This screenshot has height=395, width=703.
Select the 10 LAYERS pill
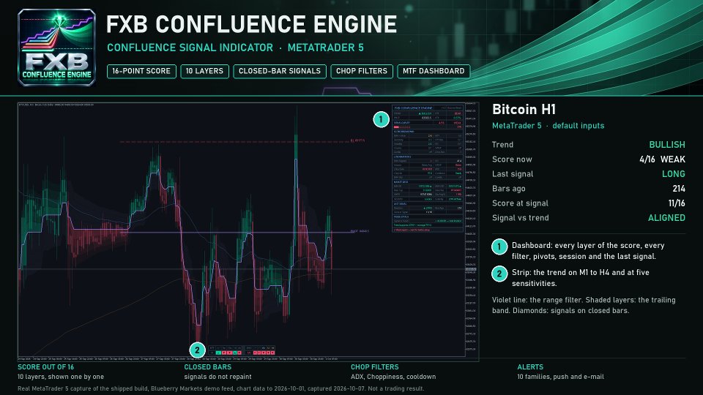[x=204, y=71]
